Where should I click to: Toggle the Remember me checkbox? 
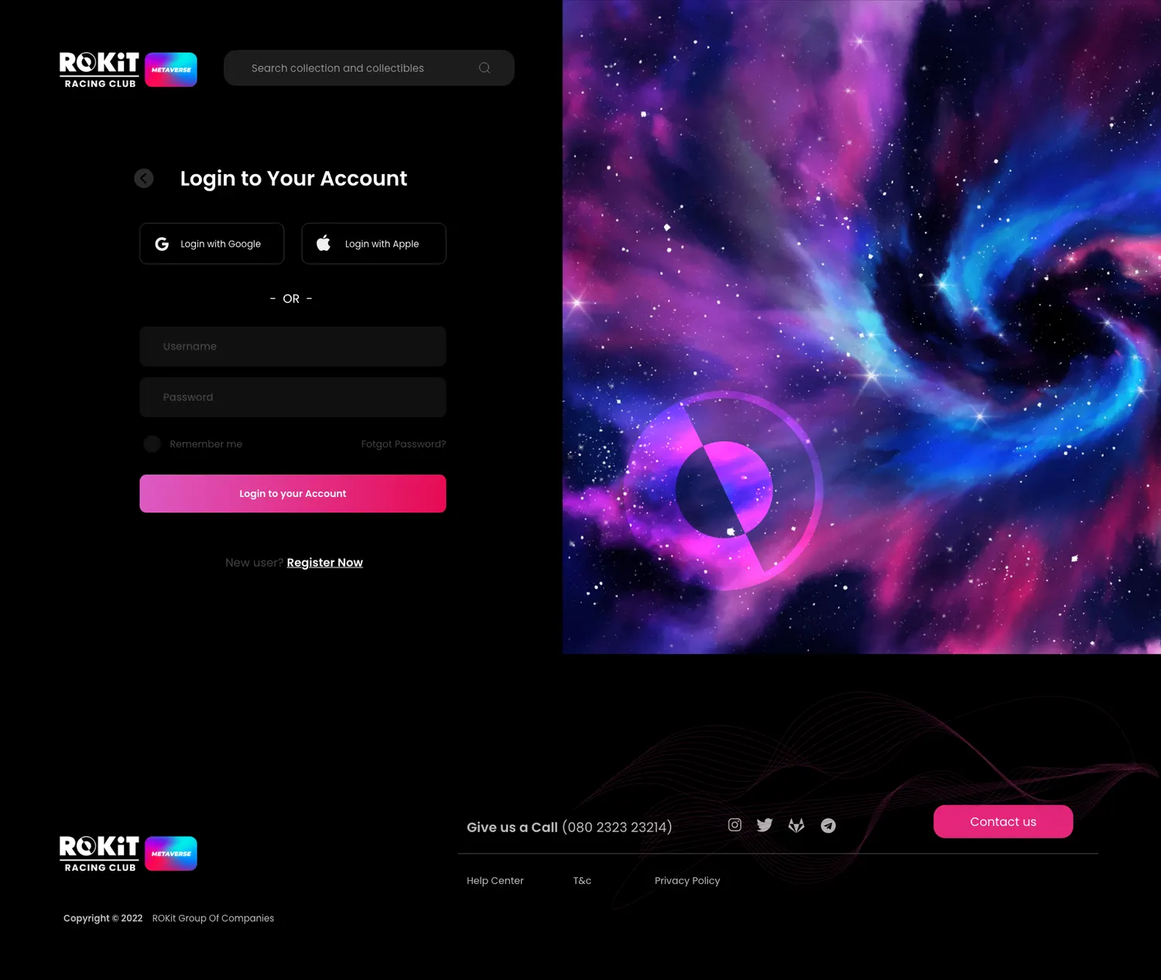pyautogui.click(x=152, y=444)
